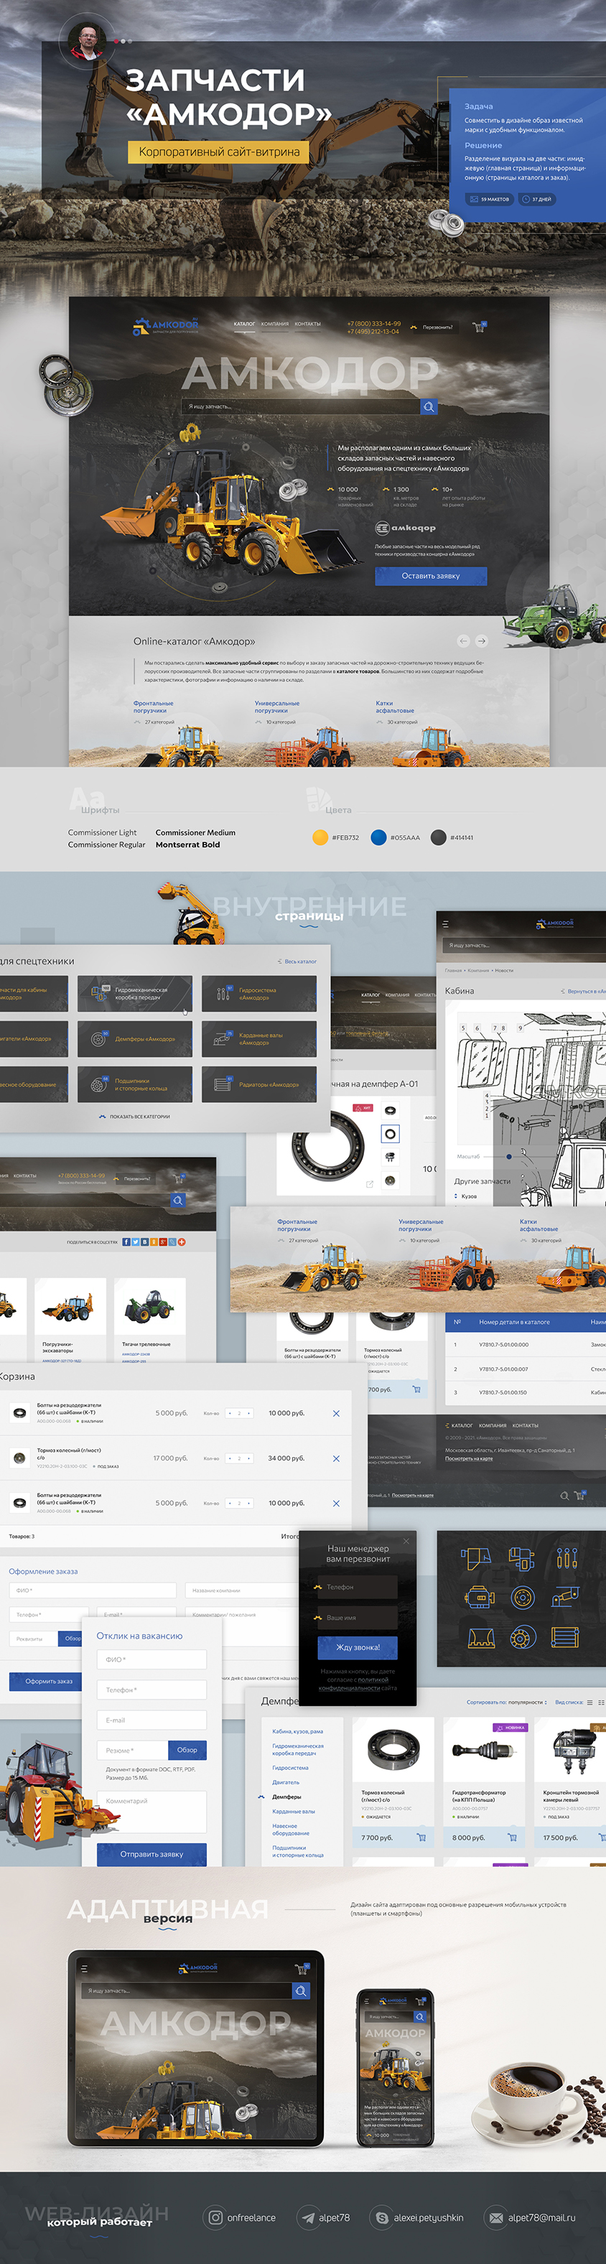Click the Масштаб slider handle
This screenshot has width=606, height=2264.
[x=509, y=1157]
